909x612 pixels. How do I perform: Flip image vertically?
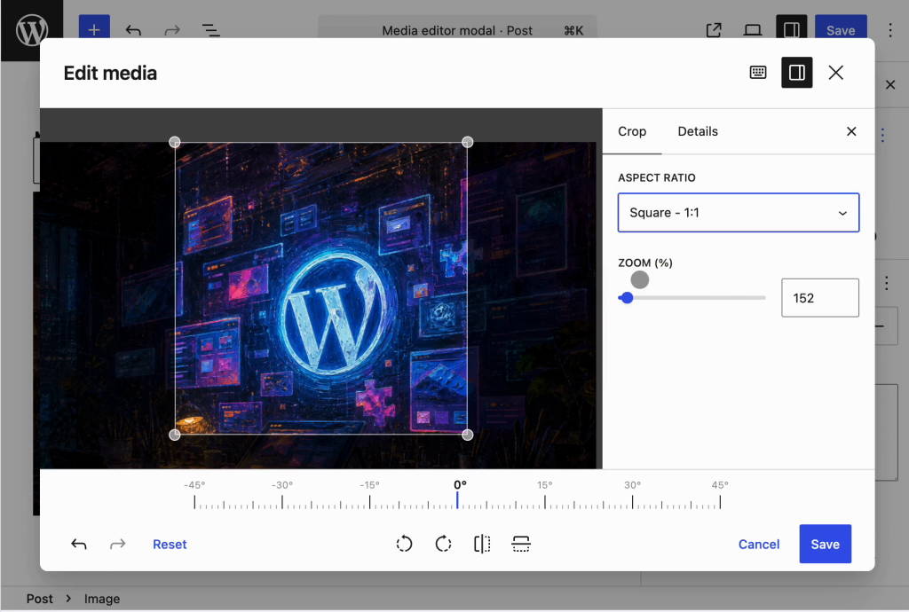point(520,544)
